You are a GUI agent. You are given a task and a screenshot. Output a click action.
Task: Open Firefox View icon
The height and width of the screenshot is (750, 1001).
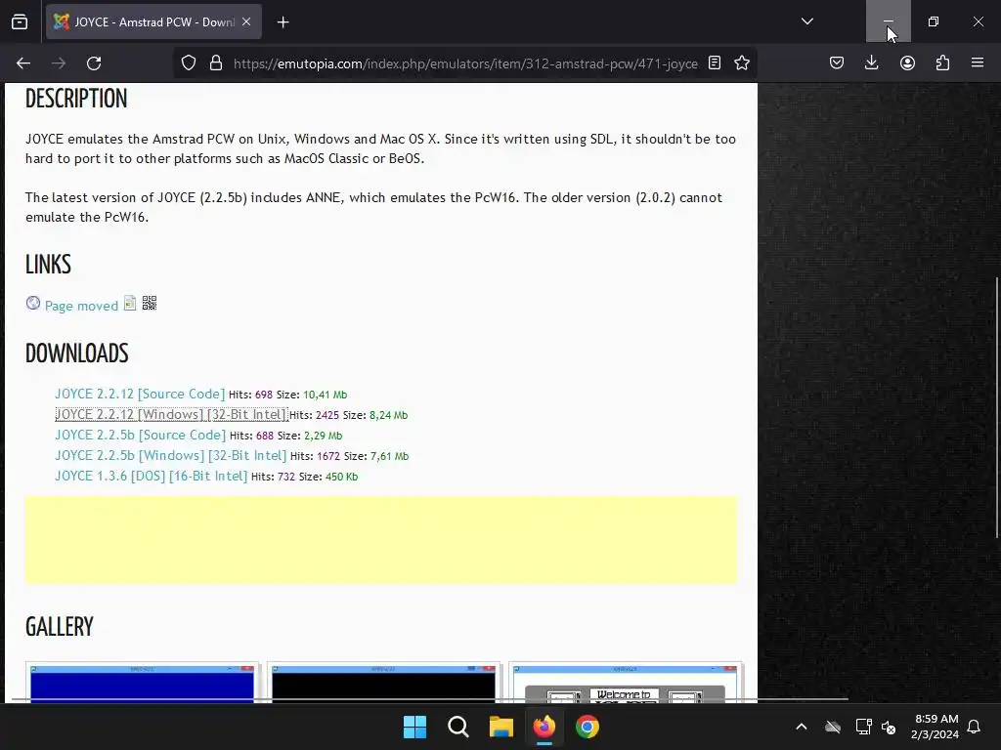click(x=20, y=21)
